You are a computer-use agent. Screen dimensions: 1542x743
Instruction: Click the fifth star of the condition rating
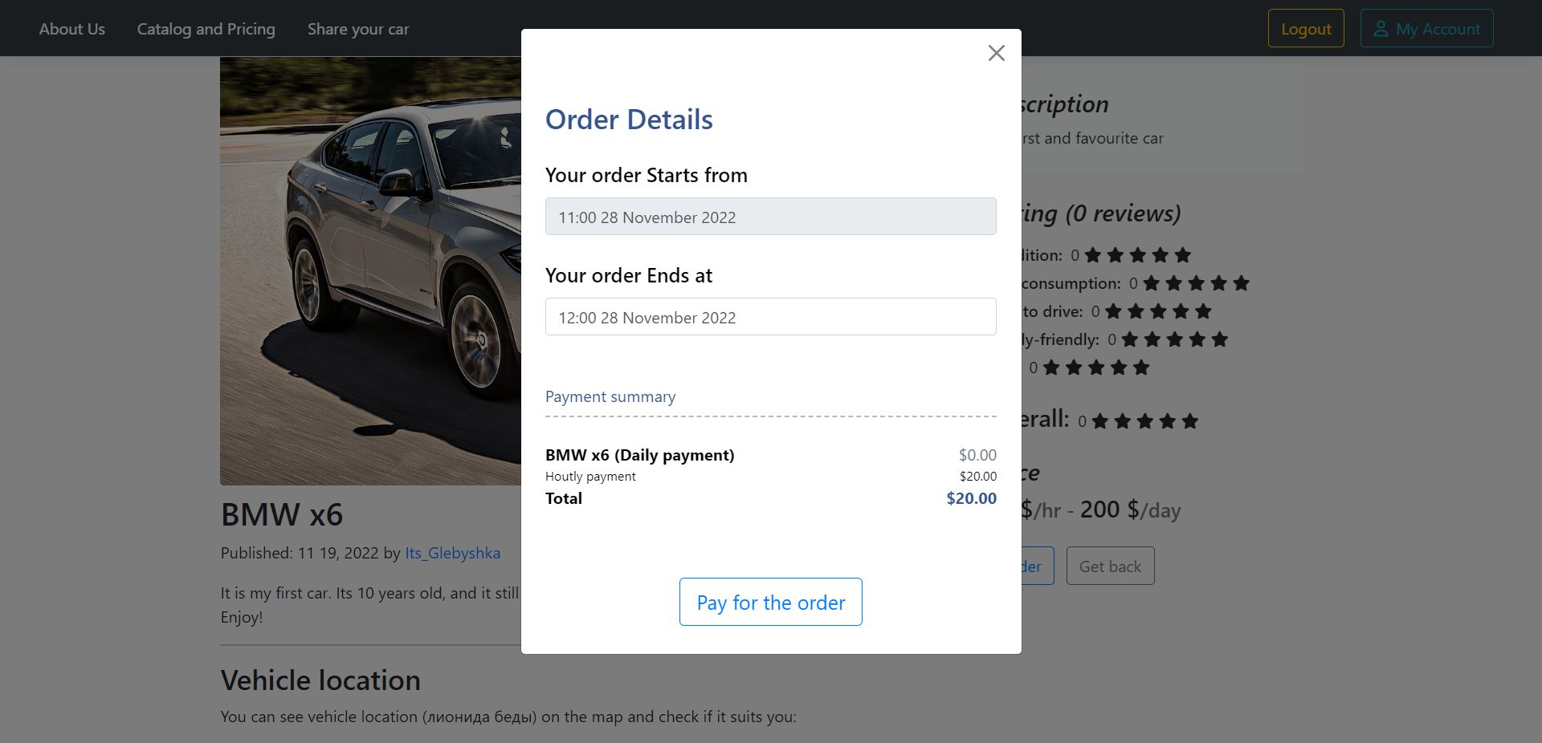click(1183, 255)
